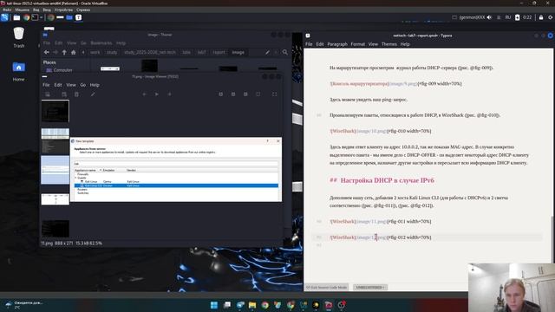The image size is (555, 312).
Task: Open Chrome from the Windows taskbar
Action: click(265, 305)
